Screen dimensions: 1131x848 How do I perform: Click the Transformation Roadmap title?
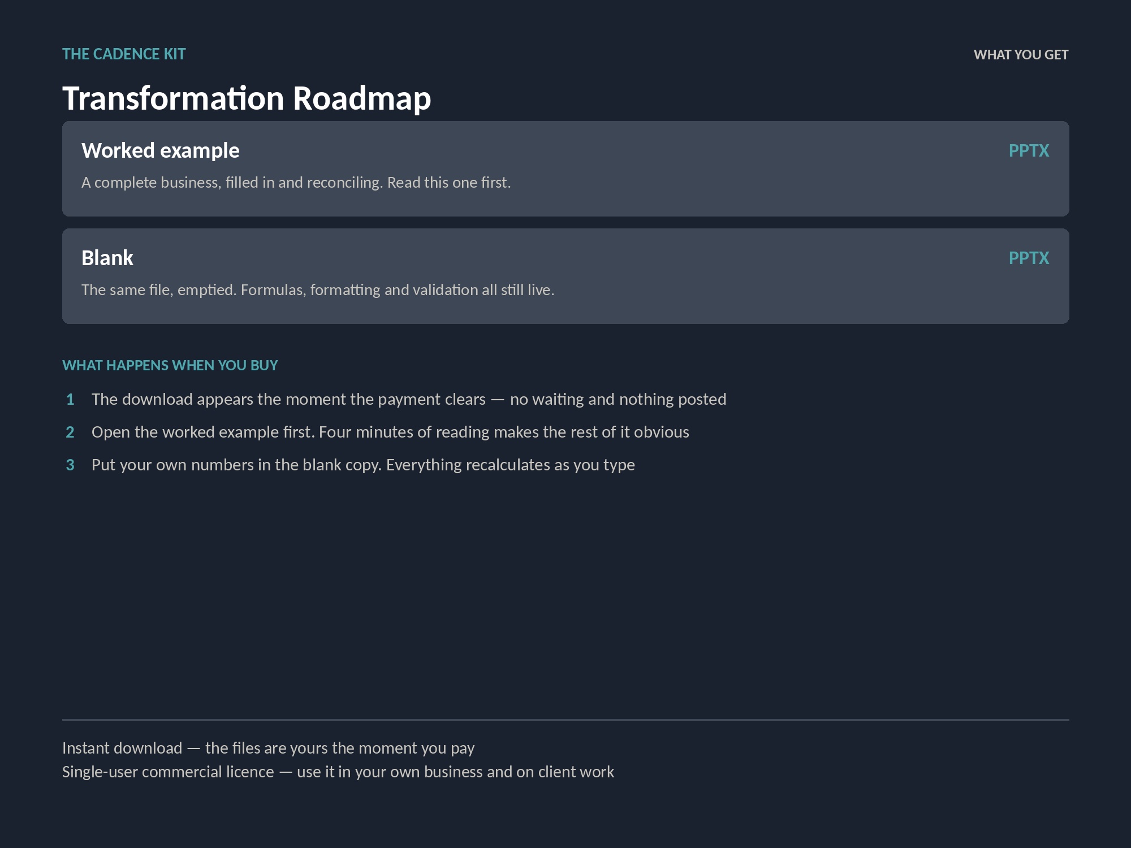click(247, 98)
